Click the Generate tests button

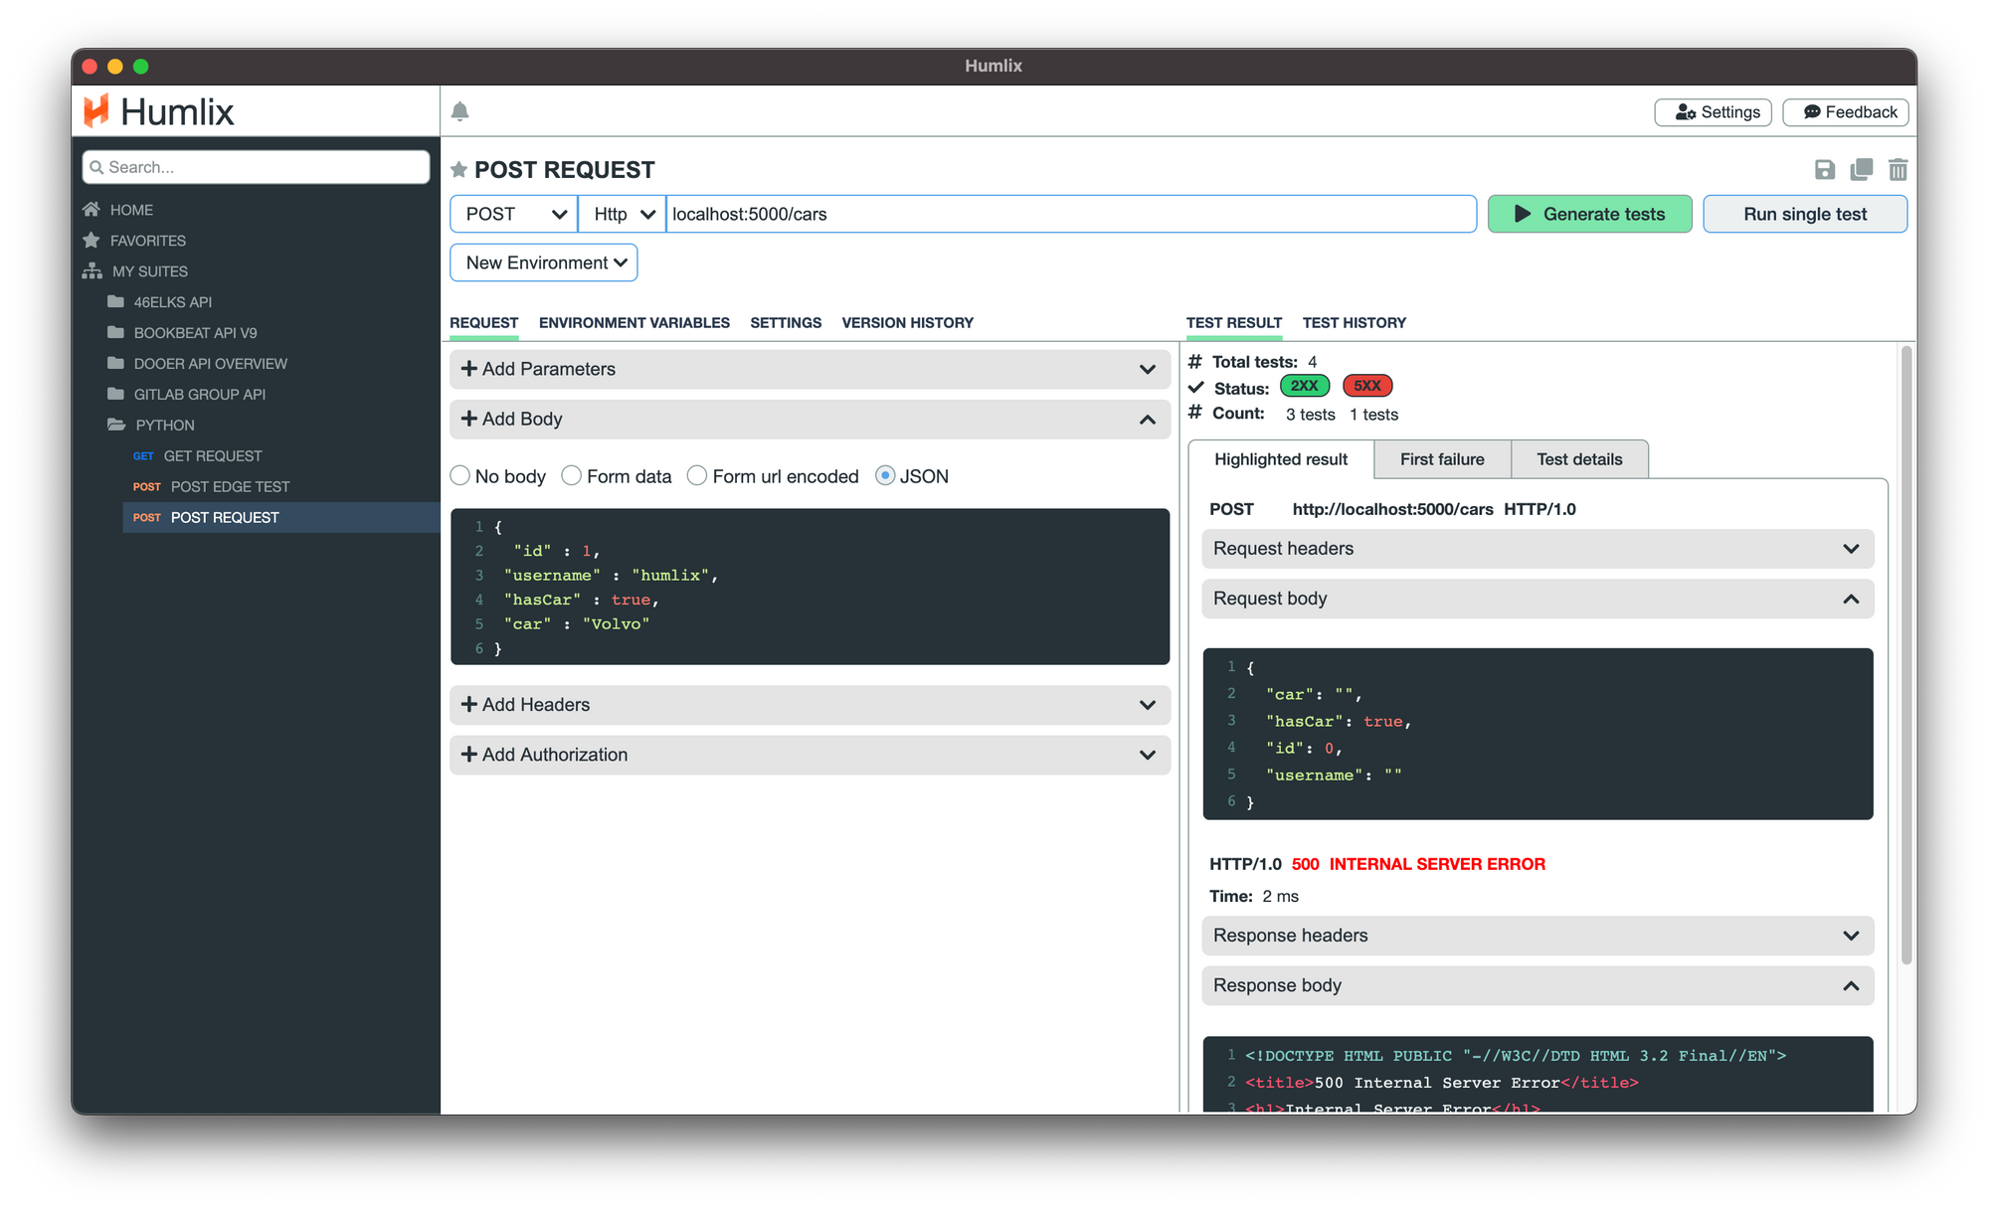(1589, 214)
